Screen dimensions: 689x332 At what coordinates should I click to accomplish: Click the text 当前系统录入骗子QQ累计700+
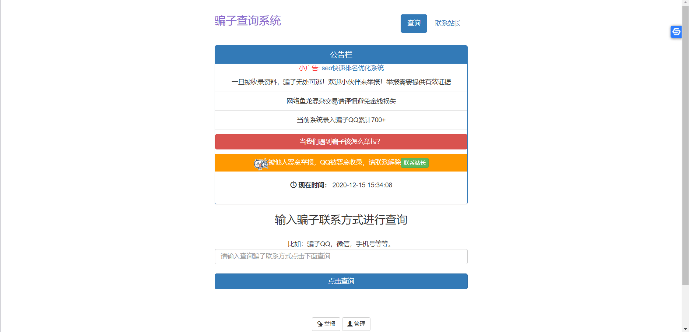pos(341,120)
